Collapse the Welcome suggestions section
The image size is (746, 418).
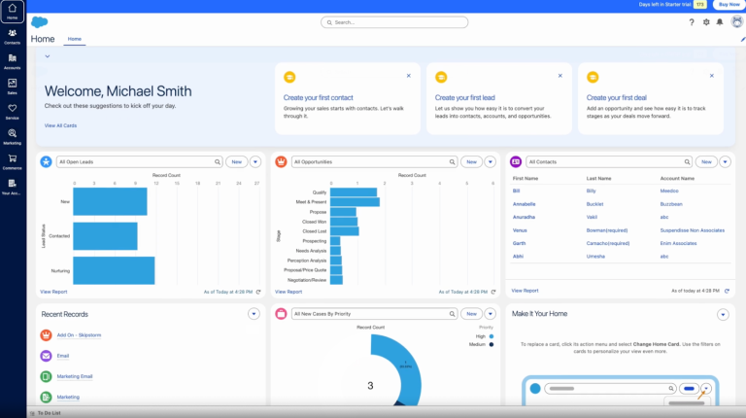coord(47,57)
